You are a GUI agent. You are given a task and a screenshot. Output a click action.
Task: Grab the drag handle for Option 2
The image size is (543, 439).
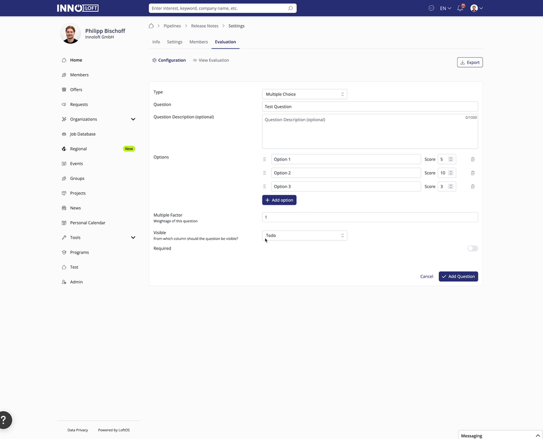coord(264,173)
